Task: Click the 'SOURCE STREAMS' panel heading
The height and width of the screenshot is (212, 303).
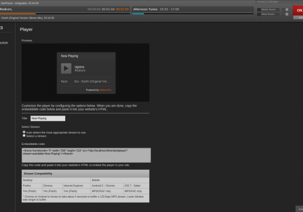Action: click(x=268, y=2)
